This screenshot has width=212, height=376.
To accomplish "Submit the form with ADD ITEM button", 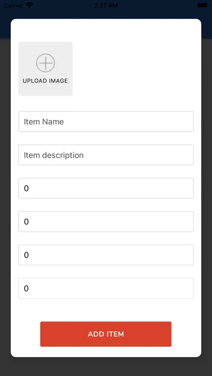I will (x=106, y=334).
